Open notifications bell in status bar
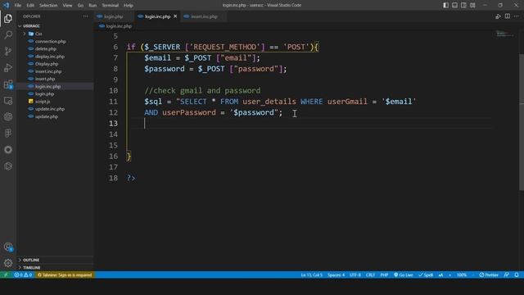The image size is (524, 295). click(517, 275)
